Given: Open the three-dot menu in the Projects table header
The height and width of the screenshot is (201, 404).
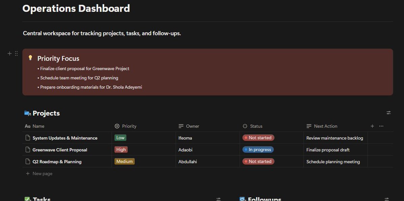Looking at the screenshot, I should pos(381,126).
